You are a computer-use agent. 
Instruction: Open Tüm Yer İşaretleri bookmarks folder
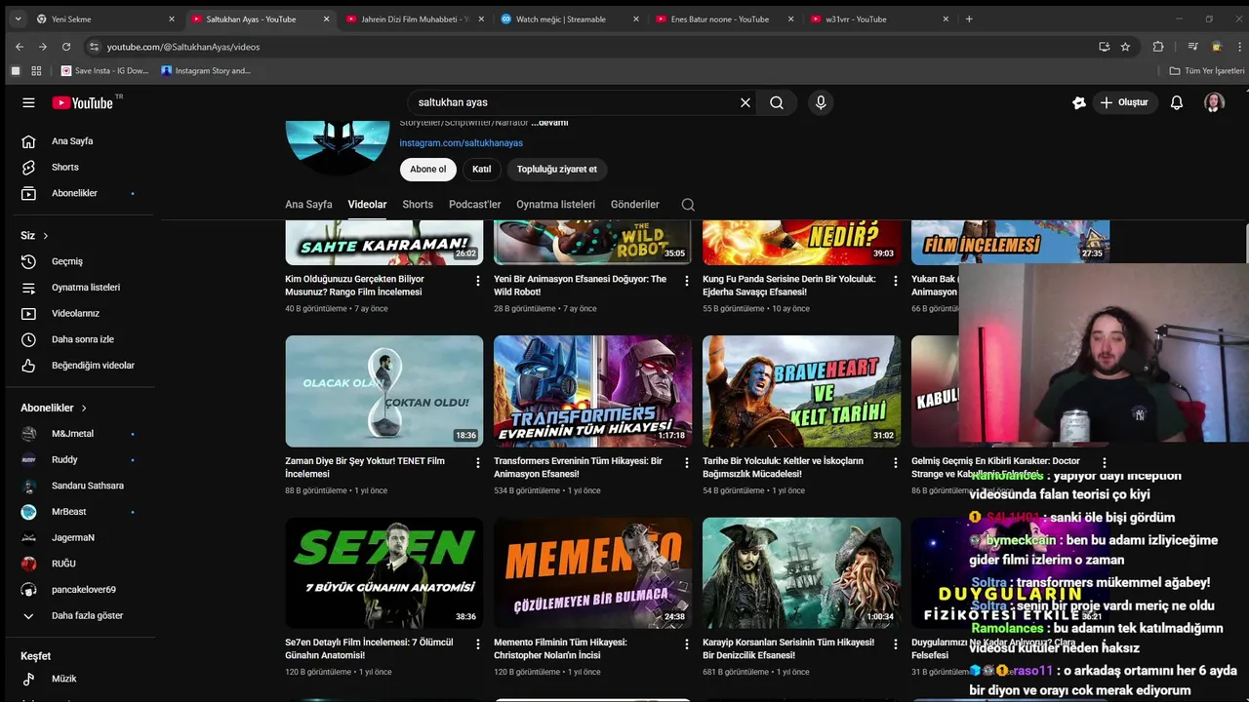pos(1207,70)
